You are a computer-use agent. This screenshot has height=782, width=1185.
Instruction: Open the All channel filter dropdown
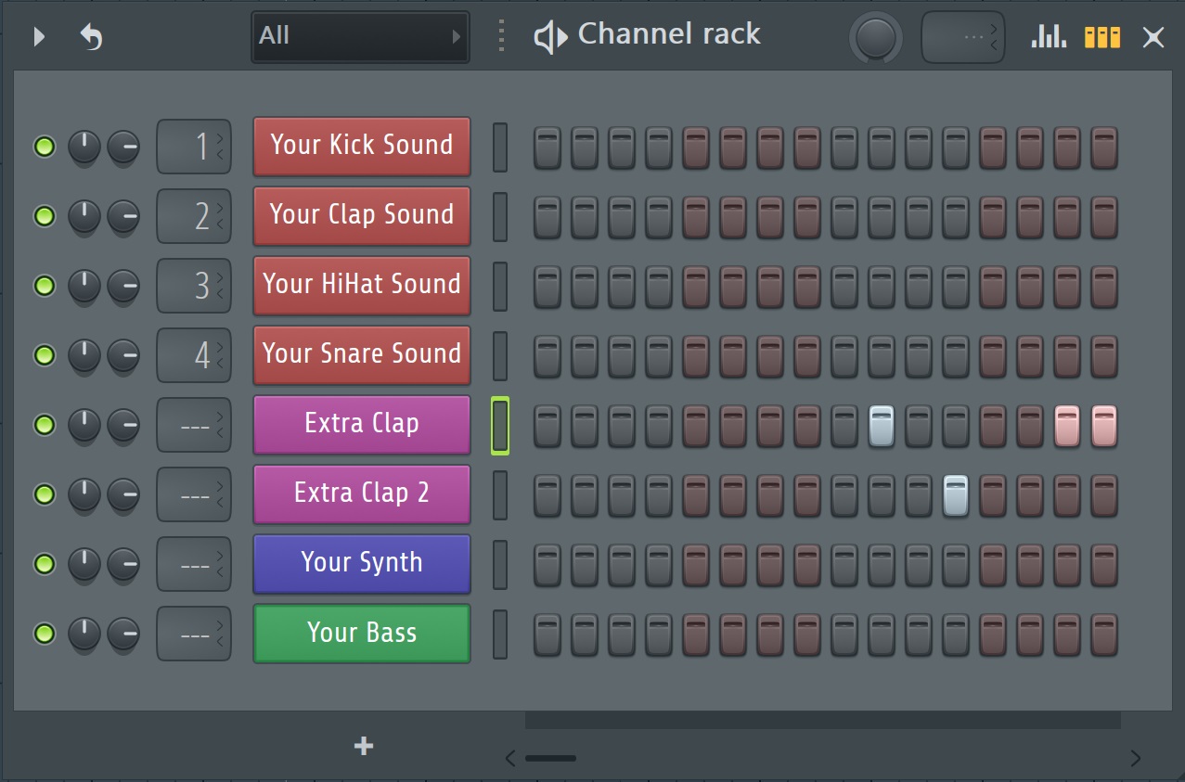coord(359,37)
